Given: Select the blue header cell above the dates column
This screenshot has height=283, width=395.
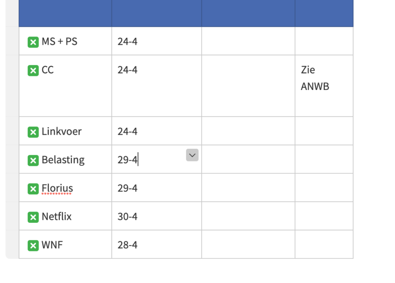Looking at the screenshot, I should coord(156,13).
